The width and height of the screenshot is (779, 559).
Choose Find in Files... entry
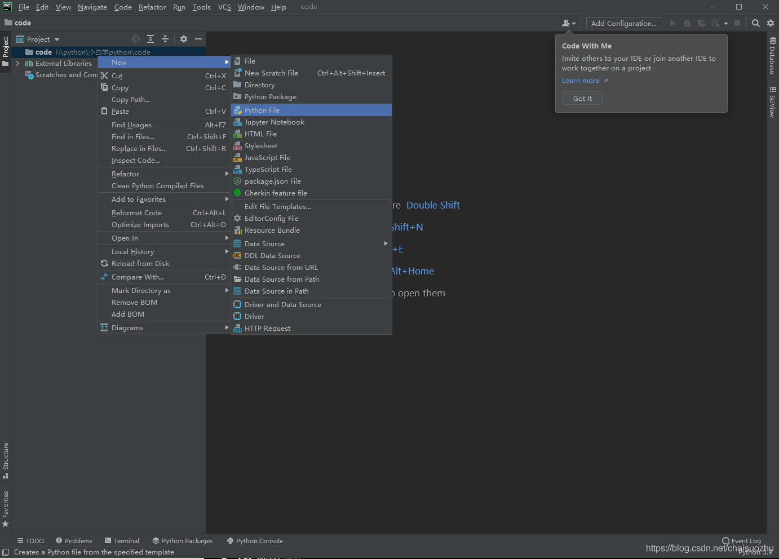tap(164, 137)
